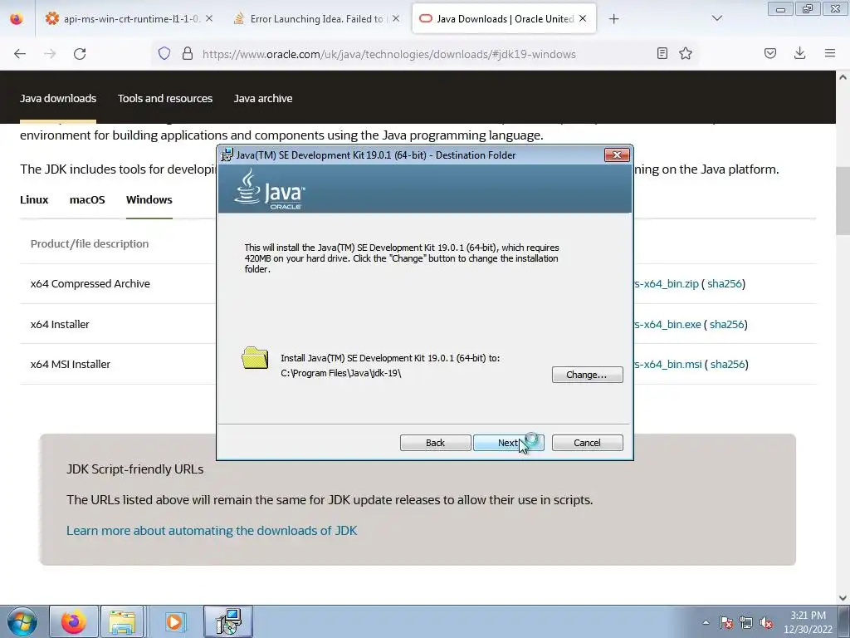Download the x64_bin.exe installer link
Screen dimensions: 850x638
[x=667, y=325]
